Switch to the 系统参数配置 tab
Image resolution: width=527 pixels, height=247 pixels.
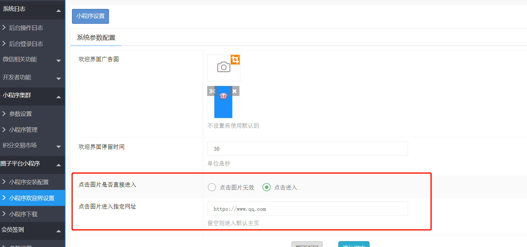point(96,38)
